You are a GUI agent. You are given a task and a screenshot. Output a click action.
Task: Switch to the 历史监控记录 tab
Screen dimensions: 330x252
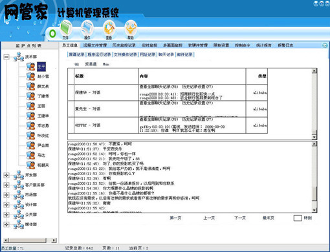(x=124, y=45)
